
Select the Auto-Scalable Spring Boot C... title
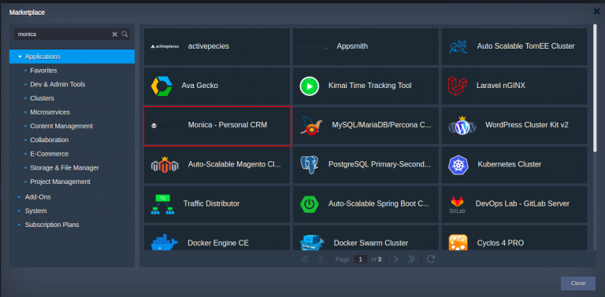378,204
